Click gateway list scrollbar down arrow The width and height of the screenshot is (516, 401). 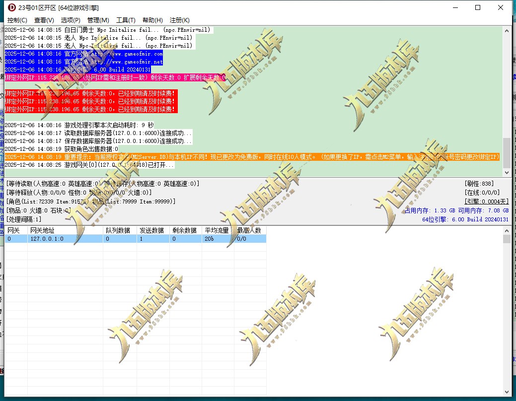click(507, 392)
